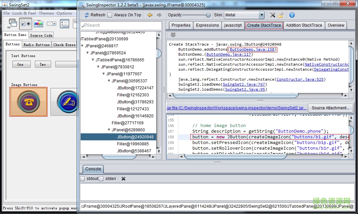The width and height of the screenshot is (358, 214).
Task: Click the lock folder icon beside the wrench
Action: (x=280, y=15)
